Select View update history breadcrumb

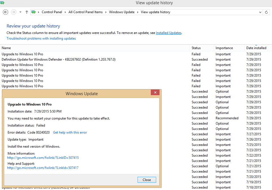[x=156, y=12]
